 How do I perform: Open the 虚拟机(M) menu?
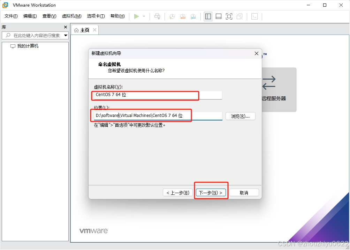pyautogui.click(x=72, y=16)
